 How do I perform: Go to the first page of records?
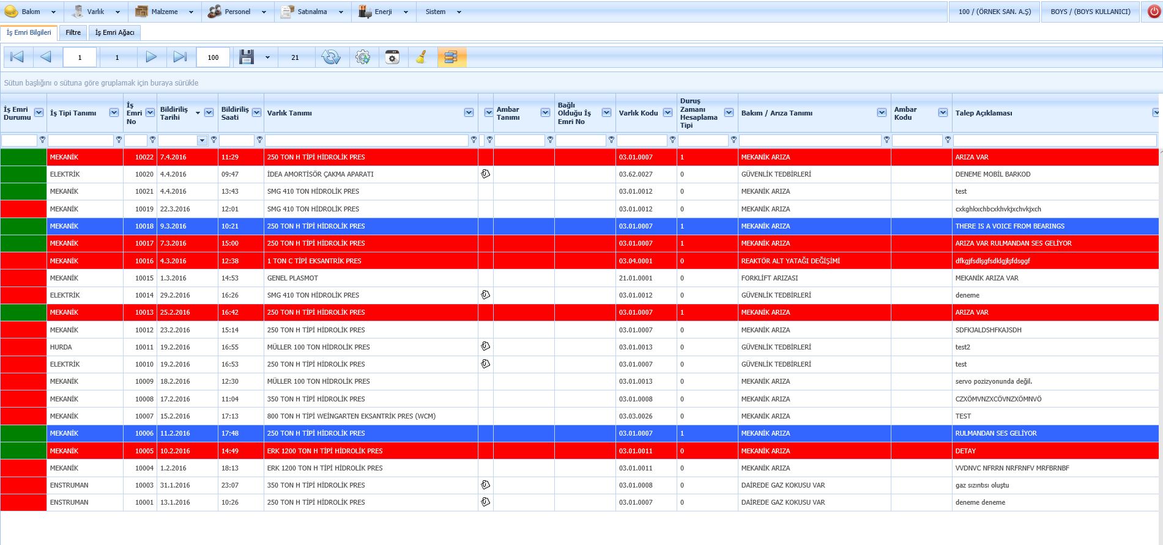17,57
